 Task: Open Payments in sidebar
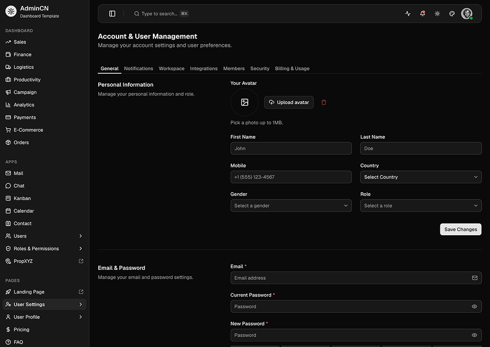coord(44,117)
